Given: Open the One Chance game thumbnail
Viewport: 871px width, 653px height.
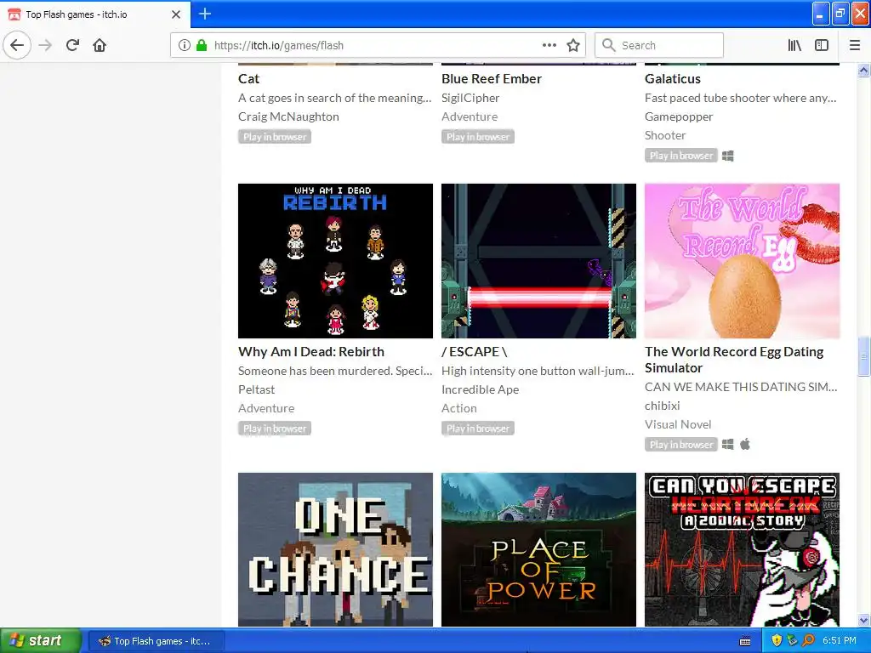Looking at the screenshot, I should [335, 550].
